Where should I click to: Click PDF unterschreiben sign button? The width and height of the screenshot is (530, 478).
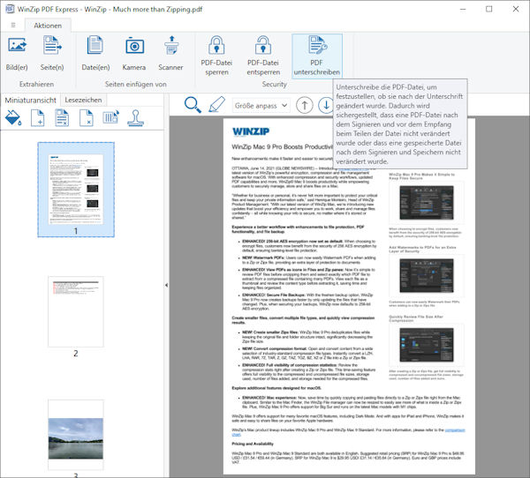(x=317, y=56)
